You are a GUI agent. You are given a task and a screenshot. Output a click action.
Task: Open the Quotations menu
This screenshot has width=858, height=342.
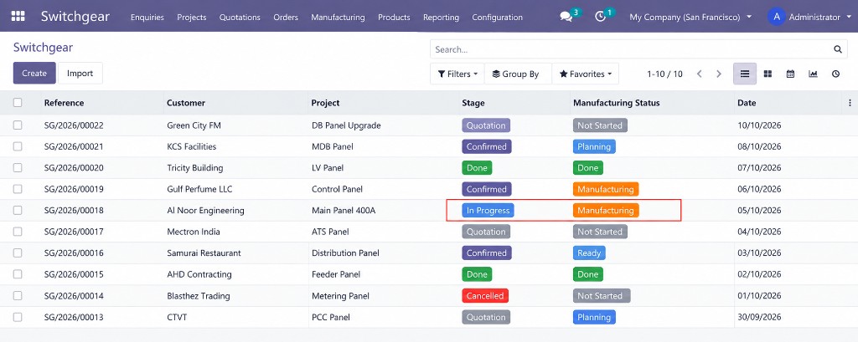[240, 17]
